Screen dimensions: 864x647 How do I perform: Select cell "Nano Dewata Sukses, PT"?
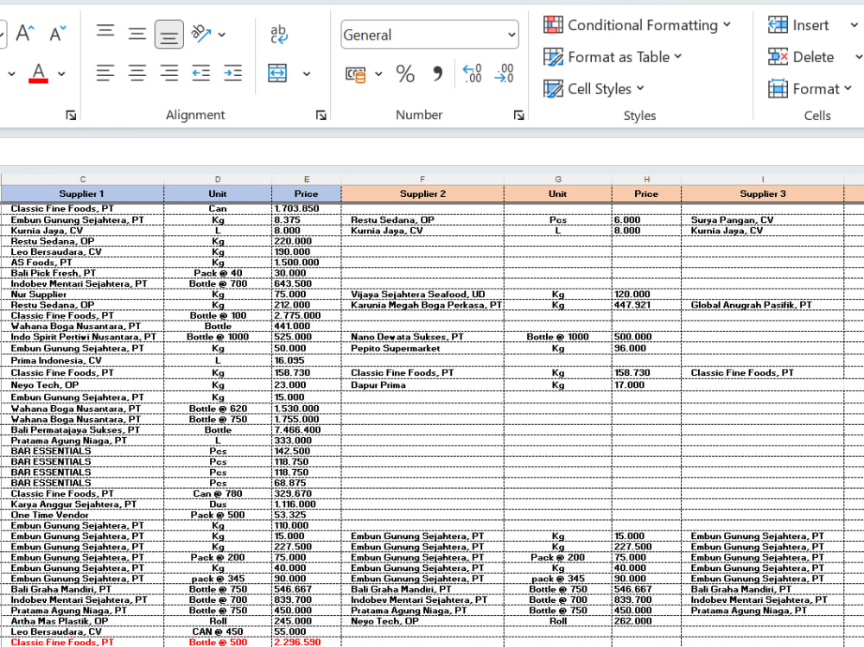(422, 337)
